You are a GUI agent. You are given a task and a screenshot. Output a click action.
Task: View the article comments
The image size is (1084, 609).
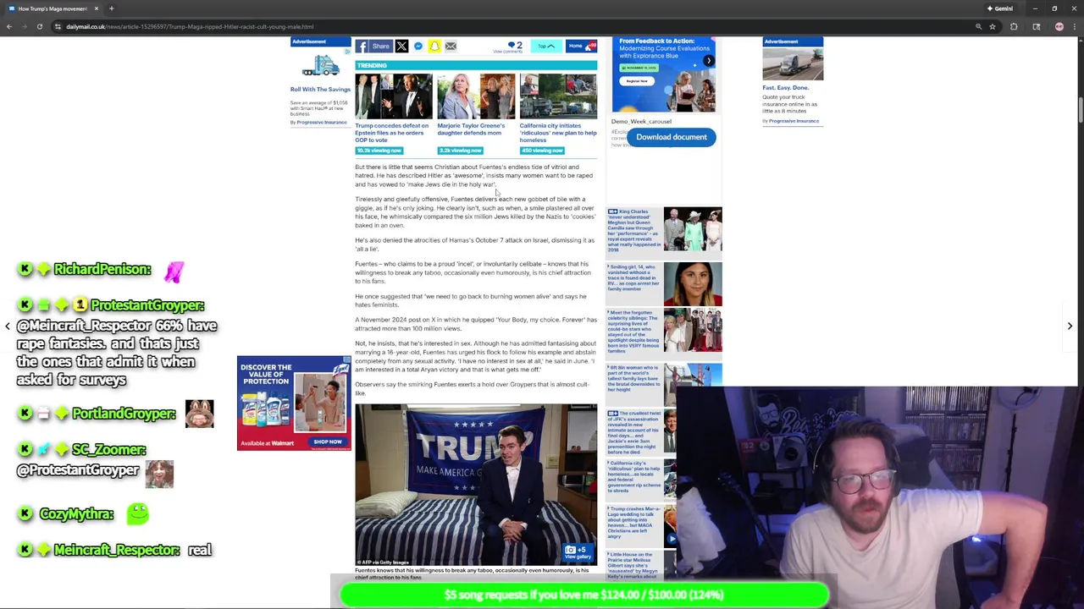coord(509,47)
